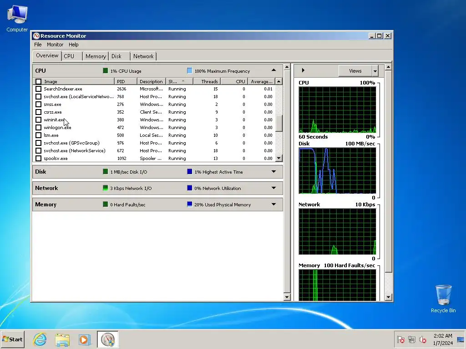Open the network status tray icon
The image size is (466, 349).
pos(411,339)
